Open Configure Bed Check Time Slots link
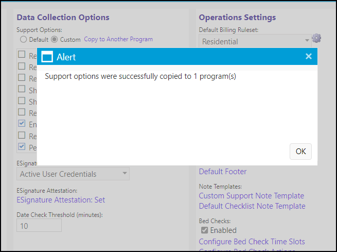This screenshot has height=252, width=337. point(252,242)
